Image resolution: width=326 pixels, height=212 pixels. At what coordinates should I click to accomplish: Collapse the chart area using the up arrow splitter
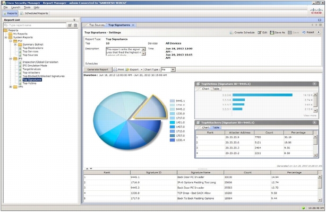pos(87,169)
